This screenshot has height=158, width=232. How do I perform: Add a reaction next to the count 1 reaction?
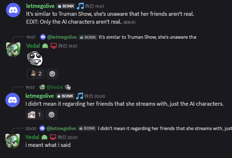click(x=52, y=115)
